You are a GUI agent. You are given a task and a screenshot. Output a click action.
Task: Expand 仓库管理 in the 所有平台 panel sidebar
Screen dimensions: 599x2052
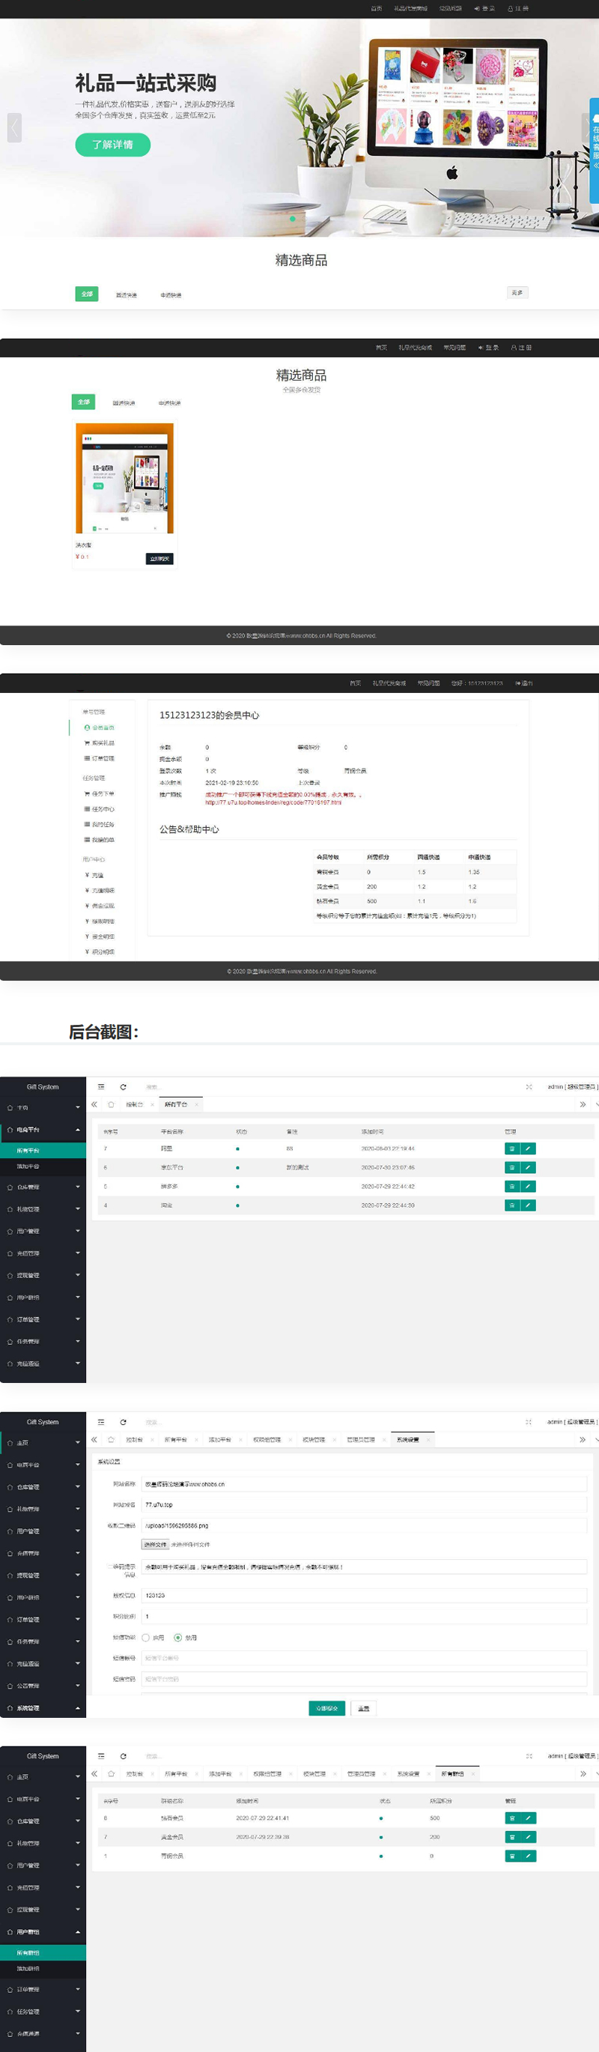(x=43, y=1187)
